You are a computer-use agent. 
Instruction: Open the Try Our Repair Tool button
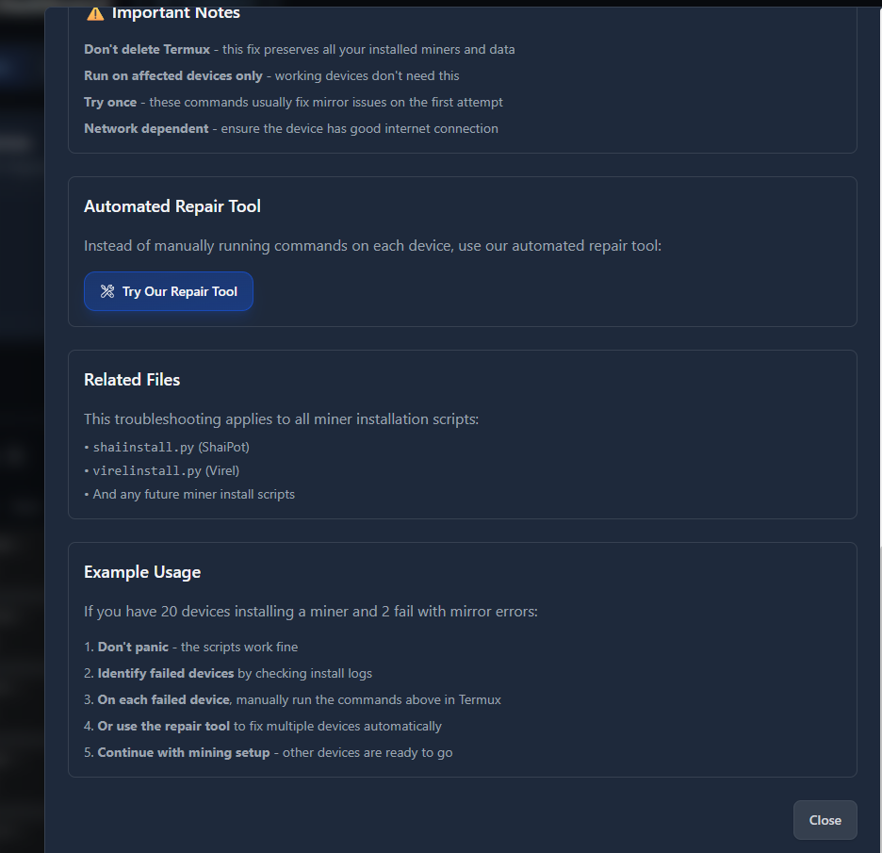[x=169, y=292]
